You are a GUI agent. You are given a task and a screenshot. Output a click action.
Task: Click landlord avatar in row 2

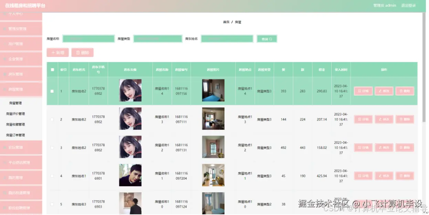pyautogui.click(x=130, y=118)
